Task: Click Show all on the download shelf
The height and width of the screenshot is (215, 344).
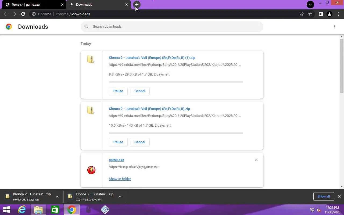Action: [324, 196]
